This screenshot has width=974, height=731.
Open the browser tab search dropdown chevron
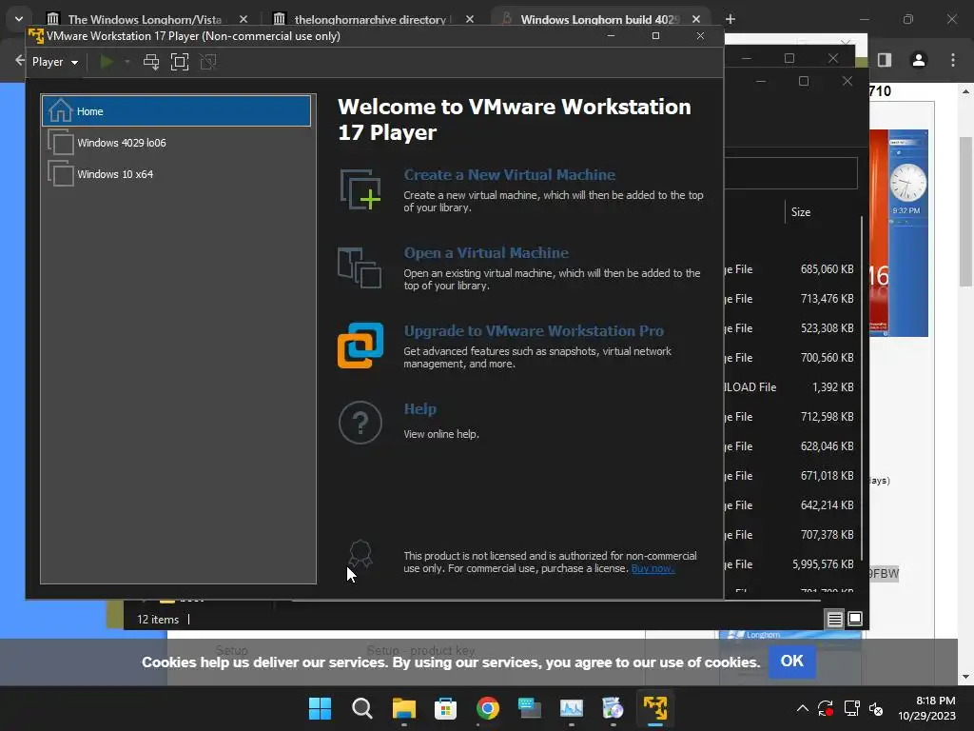point(19,19)
